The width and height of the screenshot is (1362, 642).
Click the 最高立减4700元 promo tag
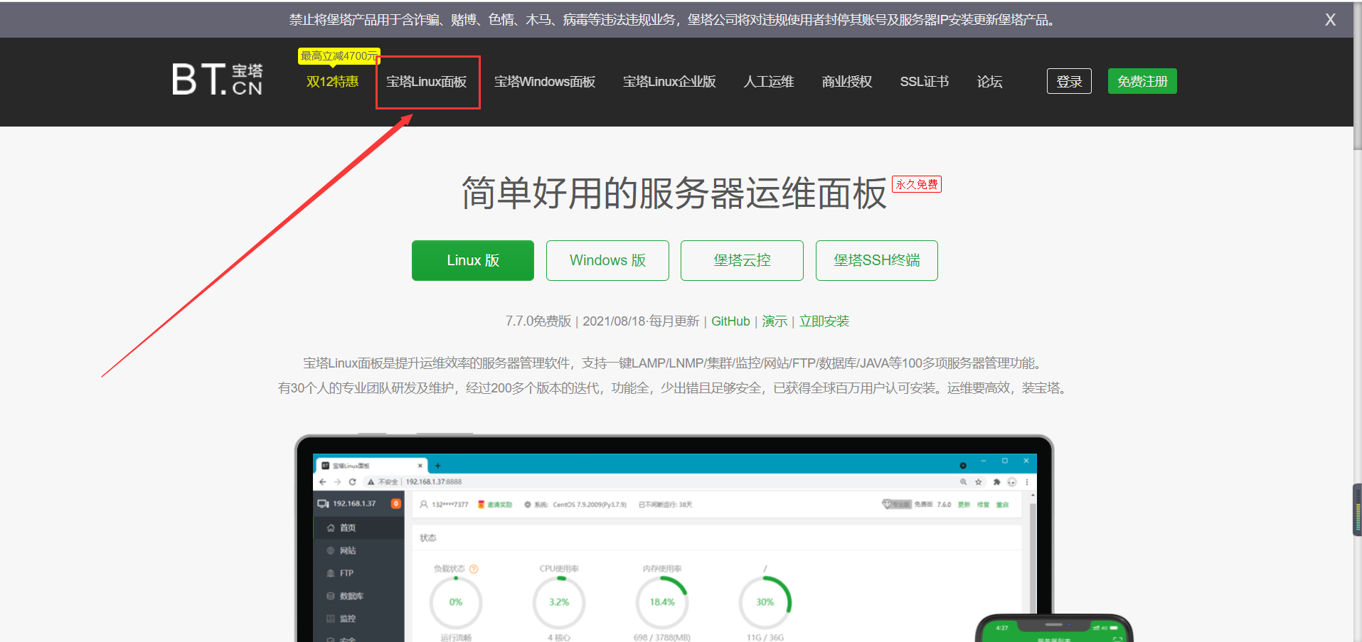pyautogui.click(x=339, y=56)
